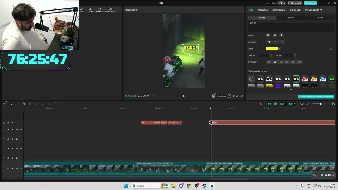Open more options for the main video track

(21, 168)
